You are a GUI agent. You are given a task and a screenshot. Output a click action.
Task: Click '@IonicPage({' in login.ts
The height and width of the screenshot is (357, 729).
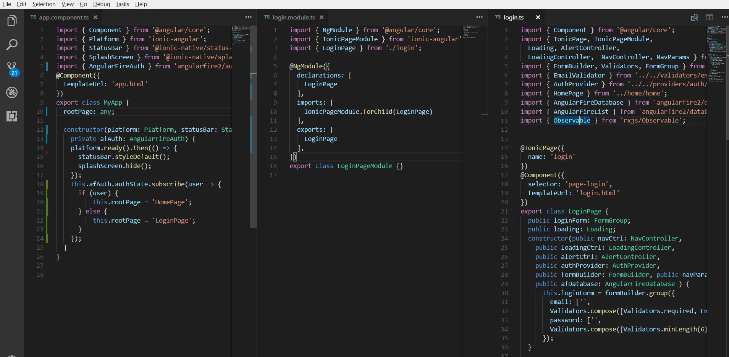point(542,148)
